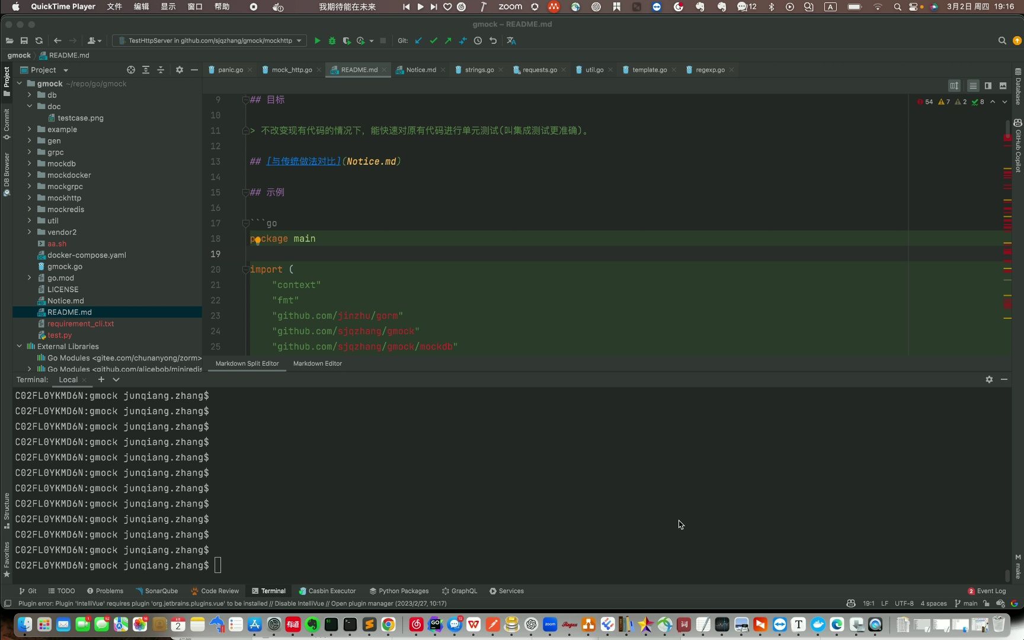Switch markdown view to editor and preview

pyautogui.click(x=988, y=86)
